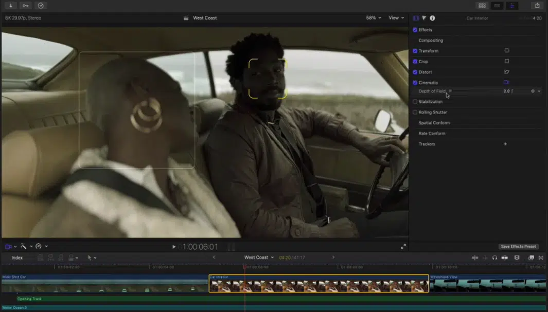
Task: Disable the Effects checkbox
Action: click(x=415, y=30)
